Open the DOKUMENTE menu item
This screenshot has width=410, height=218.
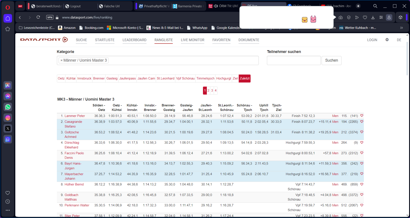(x=249, y=40)
